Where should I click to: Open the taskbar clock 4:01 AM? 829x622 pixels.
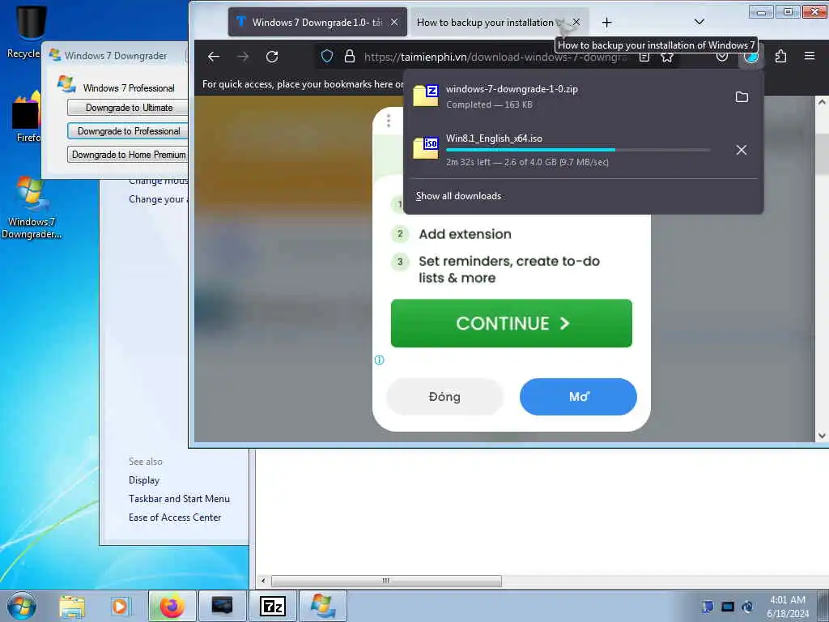[x=788, y=606]
